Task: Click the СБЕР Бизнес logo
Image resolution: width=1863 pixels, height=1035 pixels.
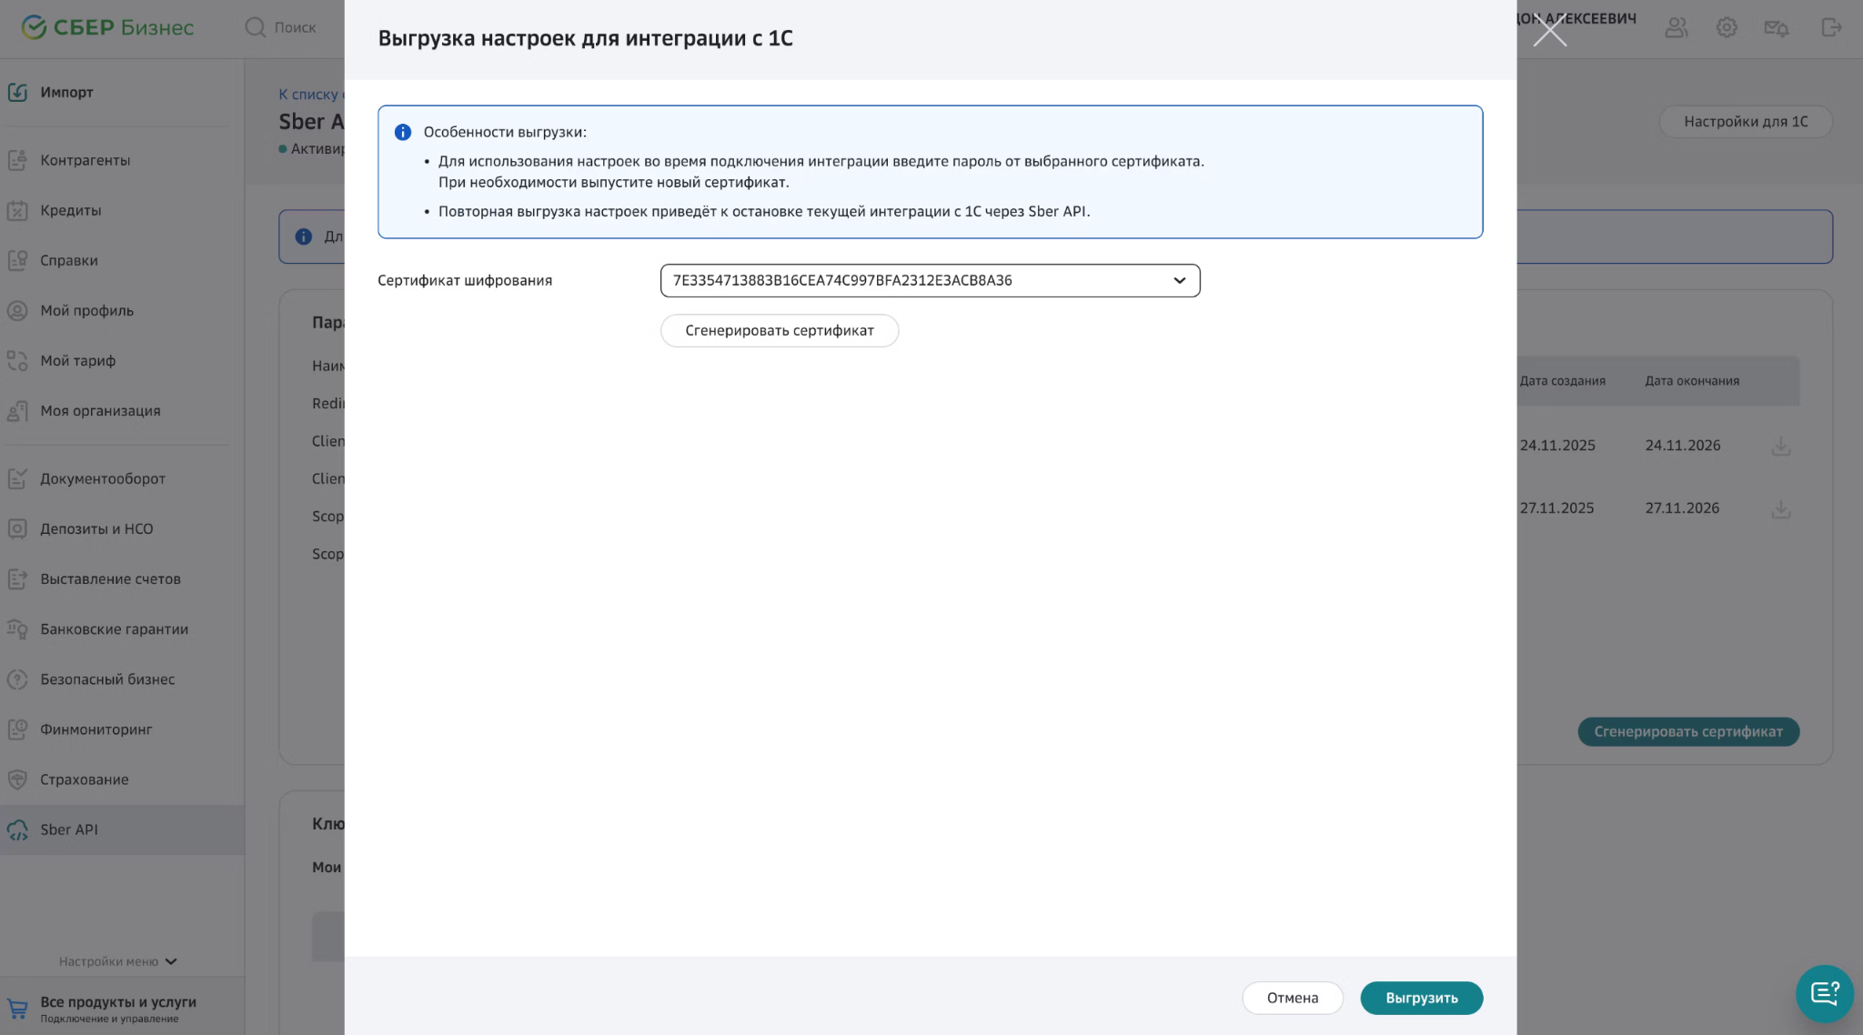Action: click(x=107, y=27)
